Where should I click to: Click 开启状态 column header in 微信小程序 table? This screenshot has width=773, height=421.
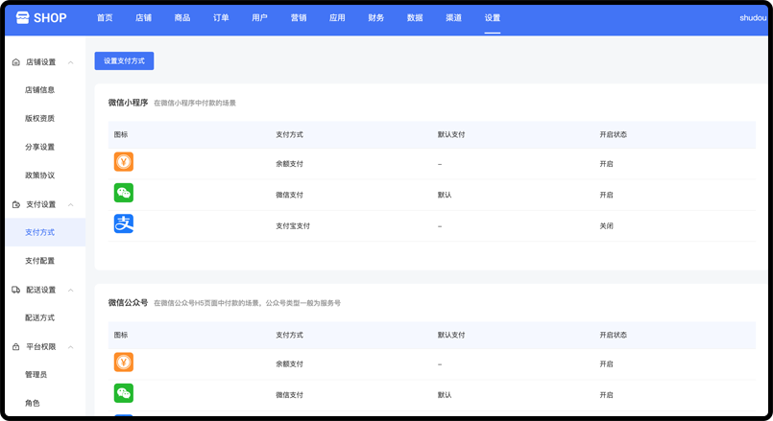coord(614,134)
